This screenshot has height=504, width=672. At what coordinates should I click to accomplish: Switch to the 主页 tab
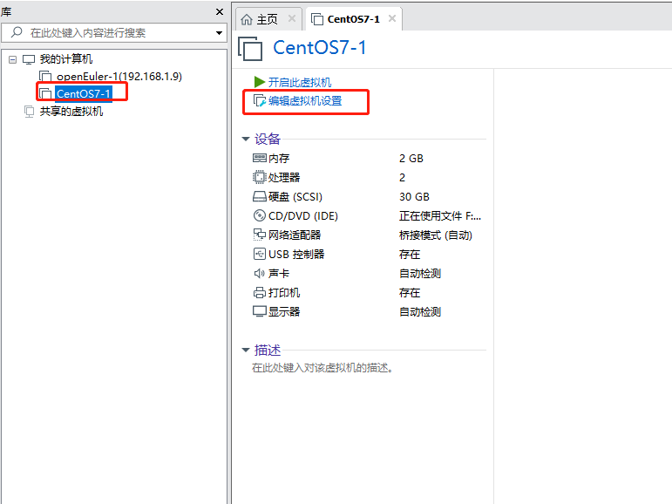267,19
